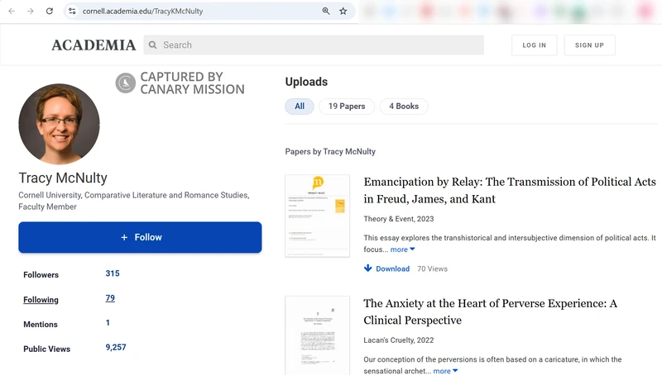662x375 pixels.
Task: Click the 9,257 public views value
Action: click(116, 347)
